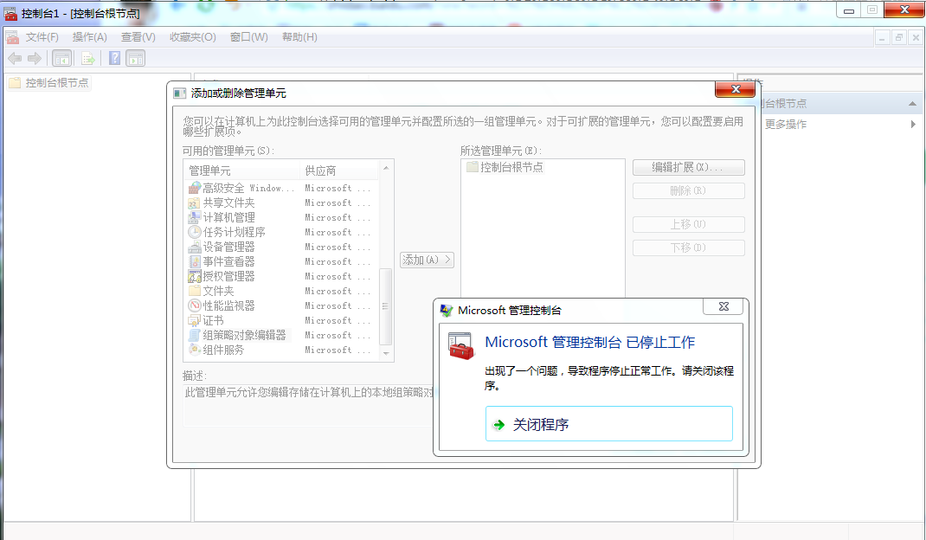Click snap-in list scroll up arrow
The height and width of the screenshot is (540, 926).
[x=386, y=168]
